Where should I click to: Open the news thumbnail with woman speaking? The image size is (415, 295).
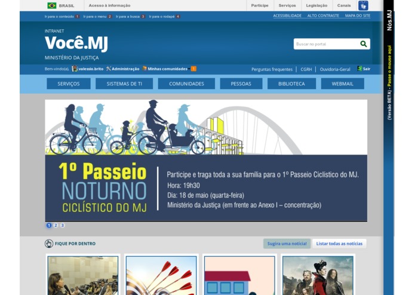click(83, 275)
